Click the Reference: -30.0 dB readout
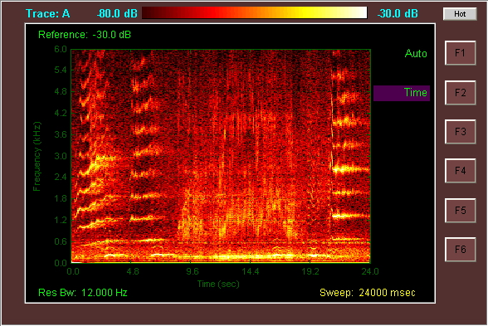The height and width of the screenshot is (326, 488). click(x=85, y=35)
